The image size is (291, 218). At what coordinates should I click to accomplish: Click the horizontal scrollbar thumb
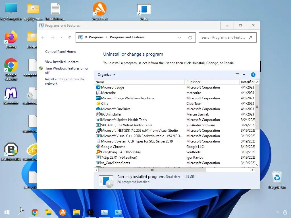click(152, 170)
